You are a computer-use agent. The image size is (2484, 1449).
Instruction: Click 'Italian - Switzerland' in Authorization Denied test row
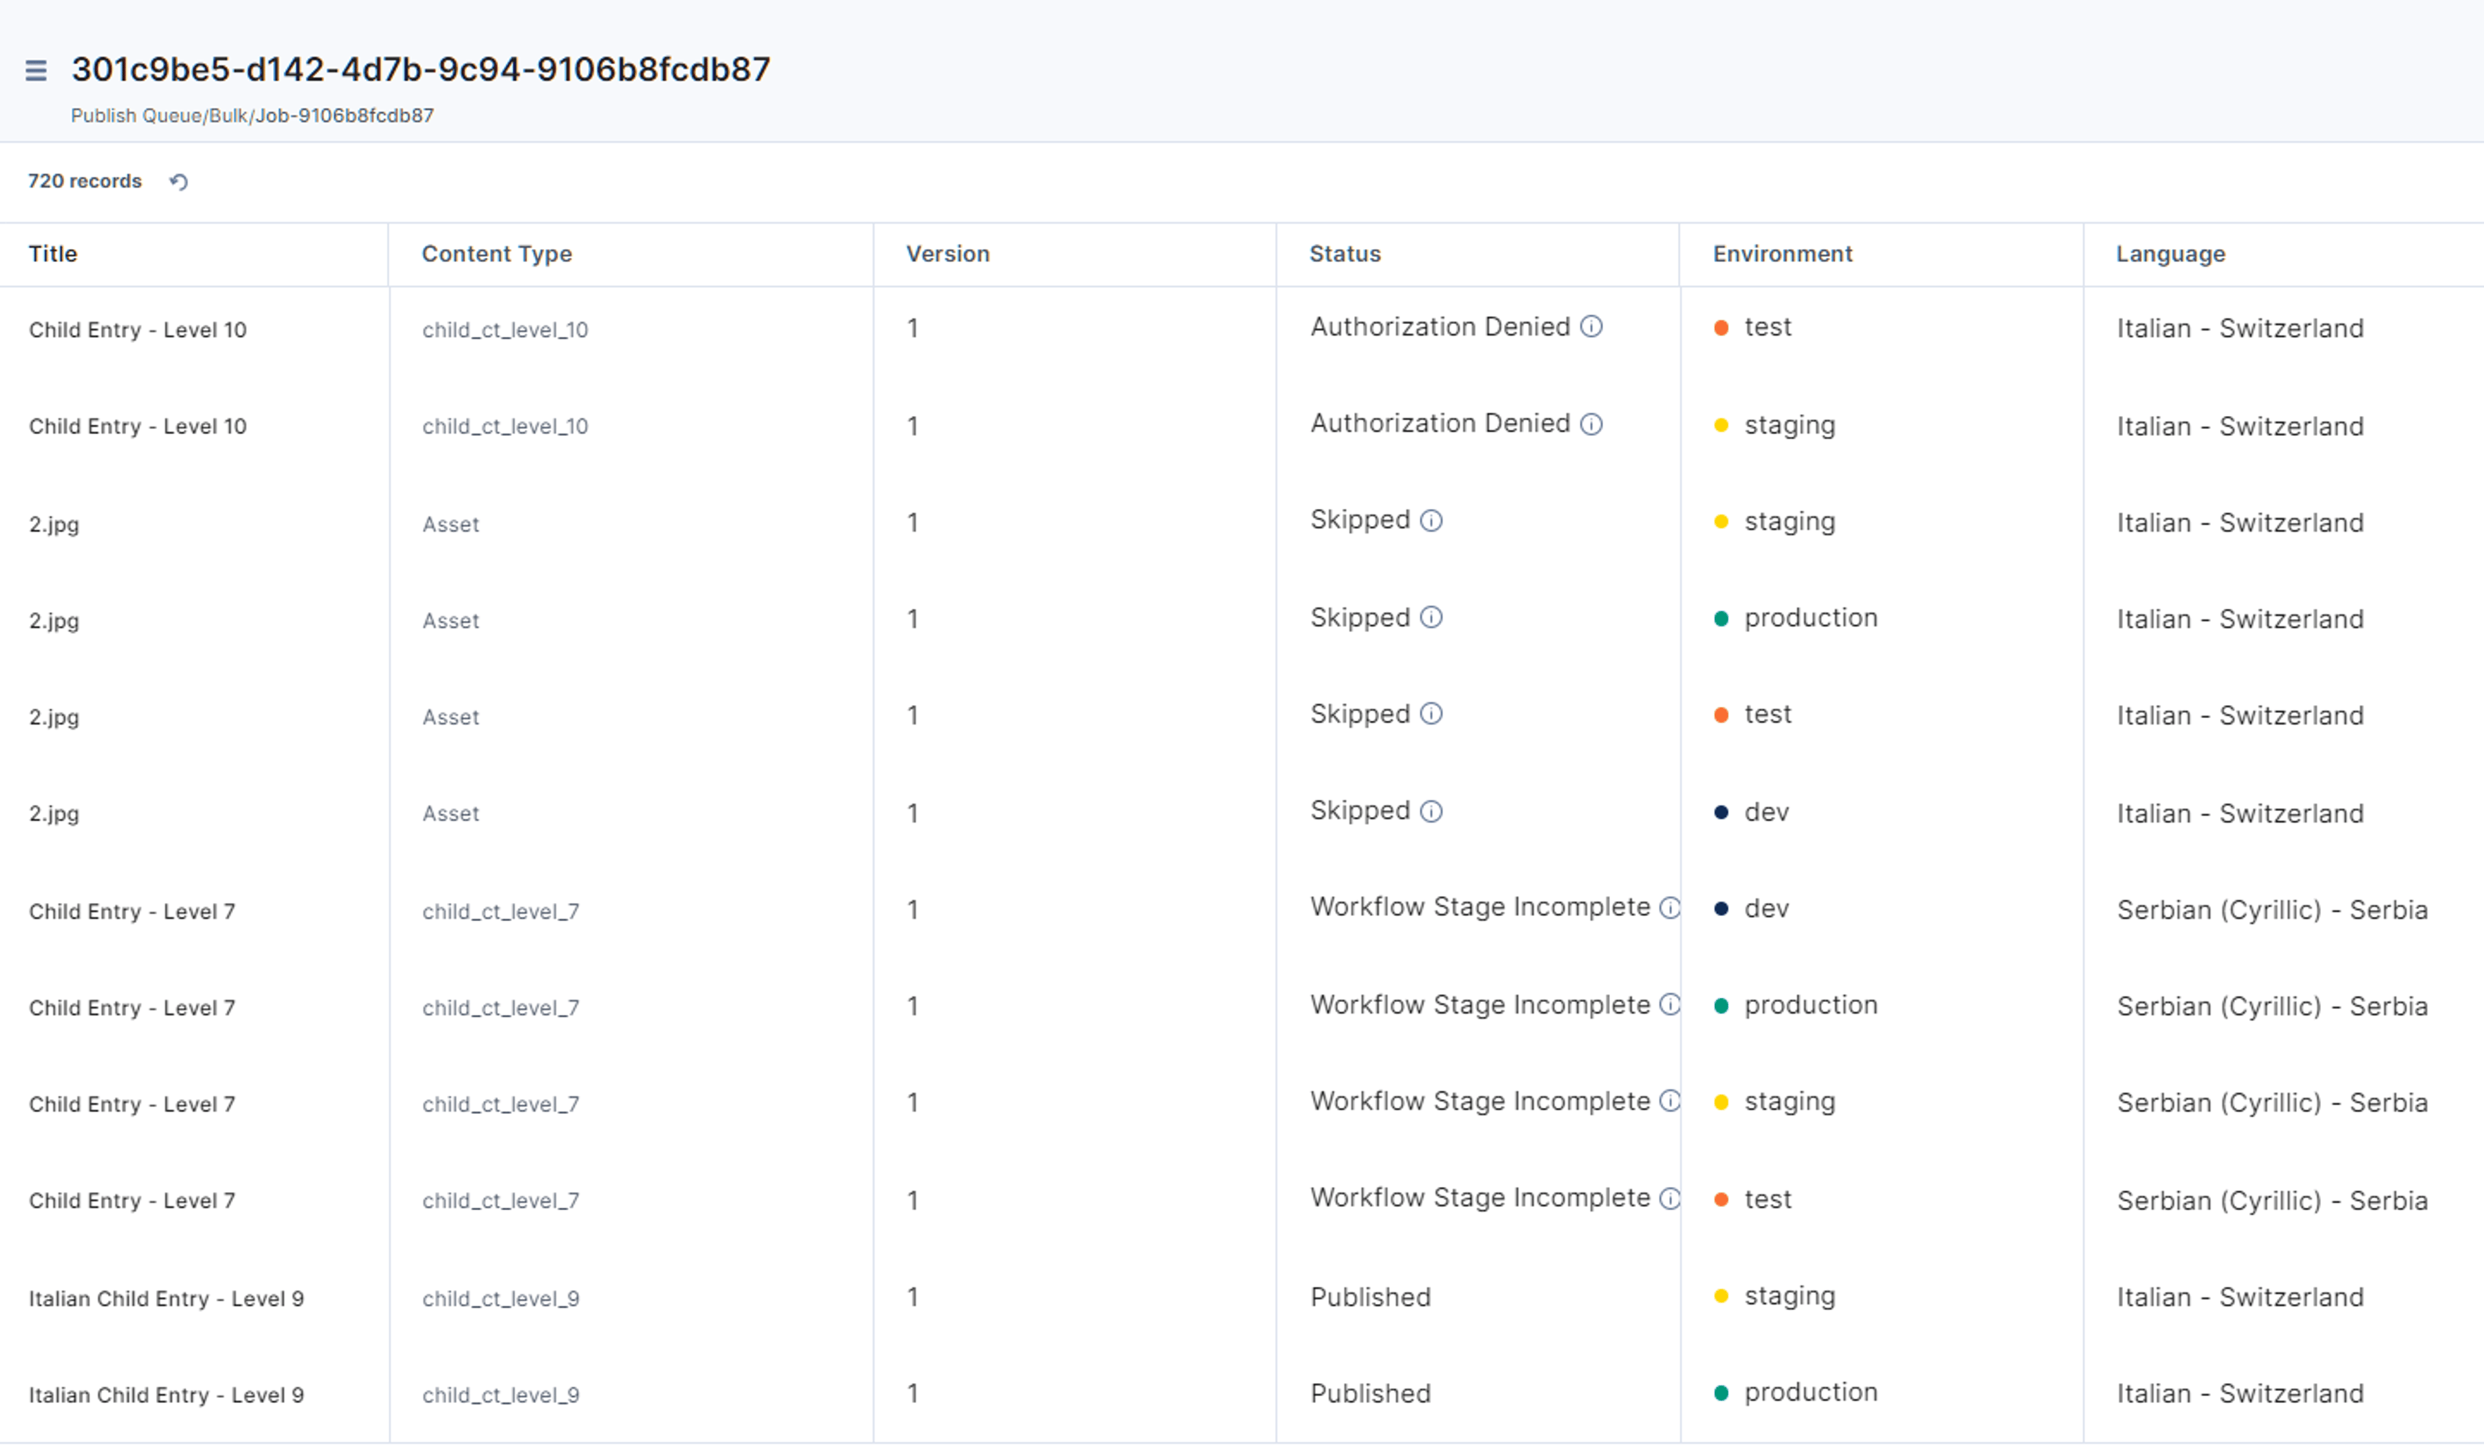(x=2239, y=329)
